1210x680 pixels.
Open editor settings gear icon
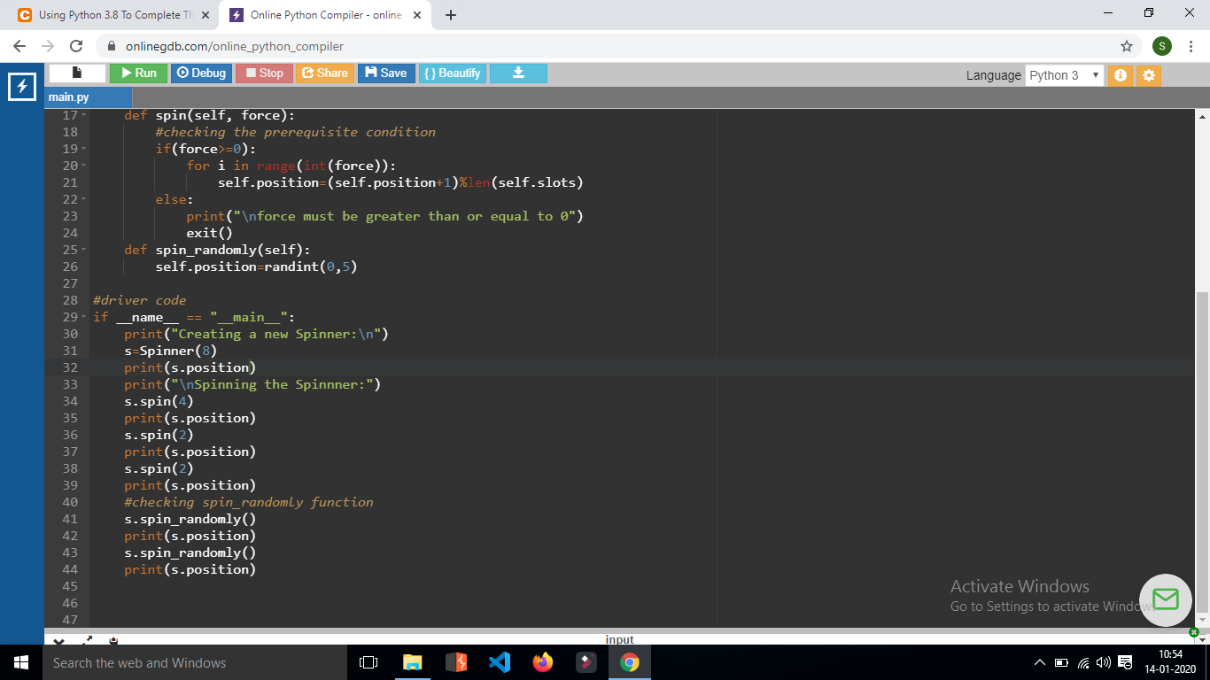[1149, 75]
